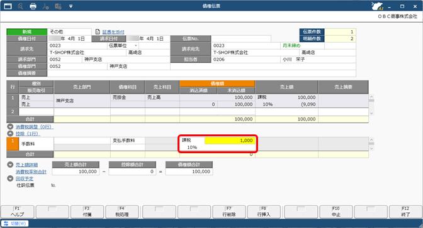
Task: Click the 担当者 code field 0206
Action: (245, 60)
